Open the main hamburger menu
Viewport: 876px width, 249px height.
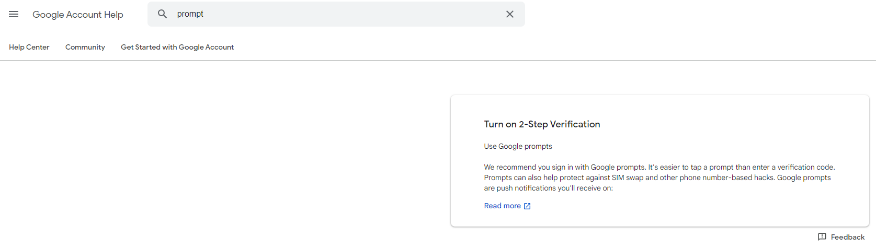coord(14,14)
